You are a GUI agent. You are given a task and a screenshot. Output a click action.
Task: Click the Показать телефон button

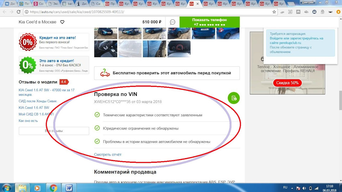tap(209, 22)
